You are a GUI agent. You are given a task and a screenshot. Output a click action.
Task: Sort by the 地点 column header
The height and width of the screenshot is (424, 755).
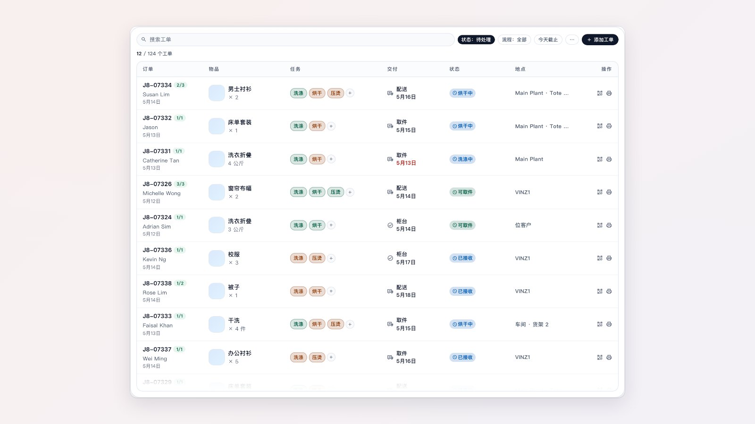pos(520,69)
